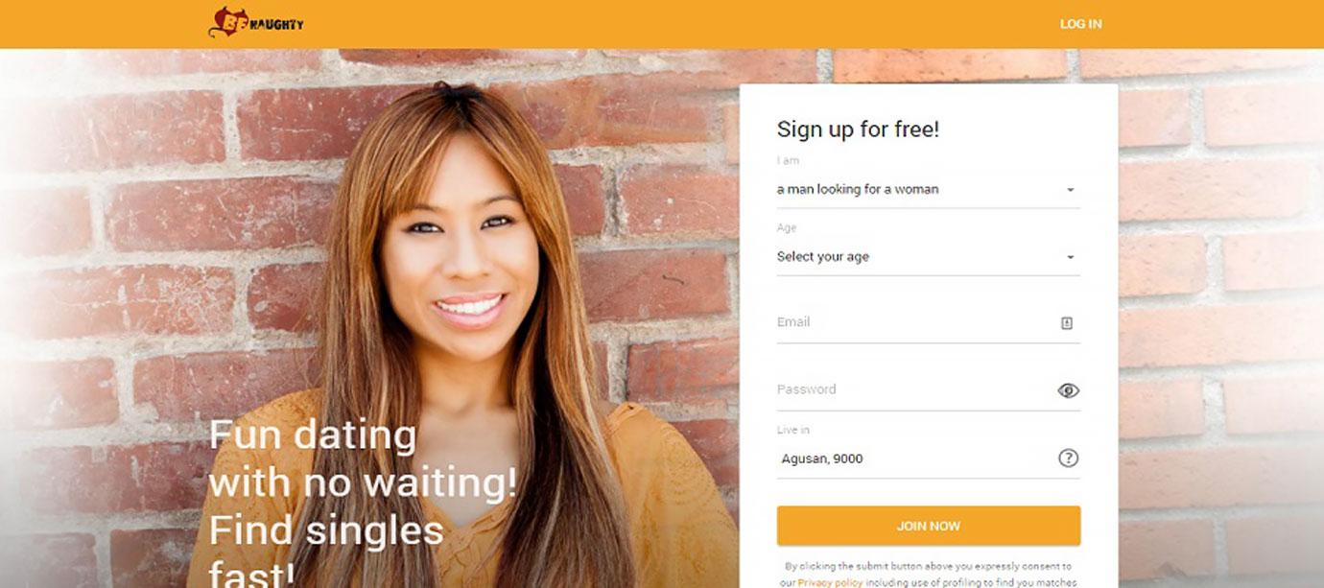
Task: Toggle password visibility eye icon
Action: tap(1068, 390)
